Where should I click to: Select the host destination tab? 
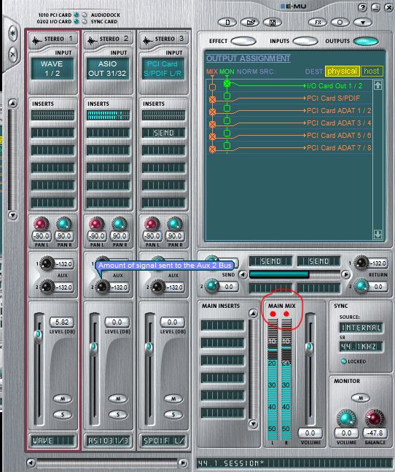point(372,71)
